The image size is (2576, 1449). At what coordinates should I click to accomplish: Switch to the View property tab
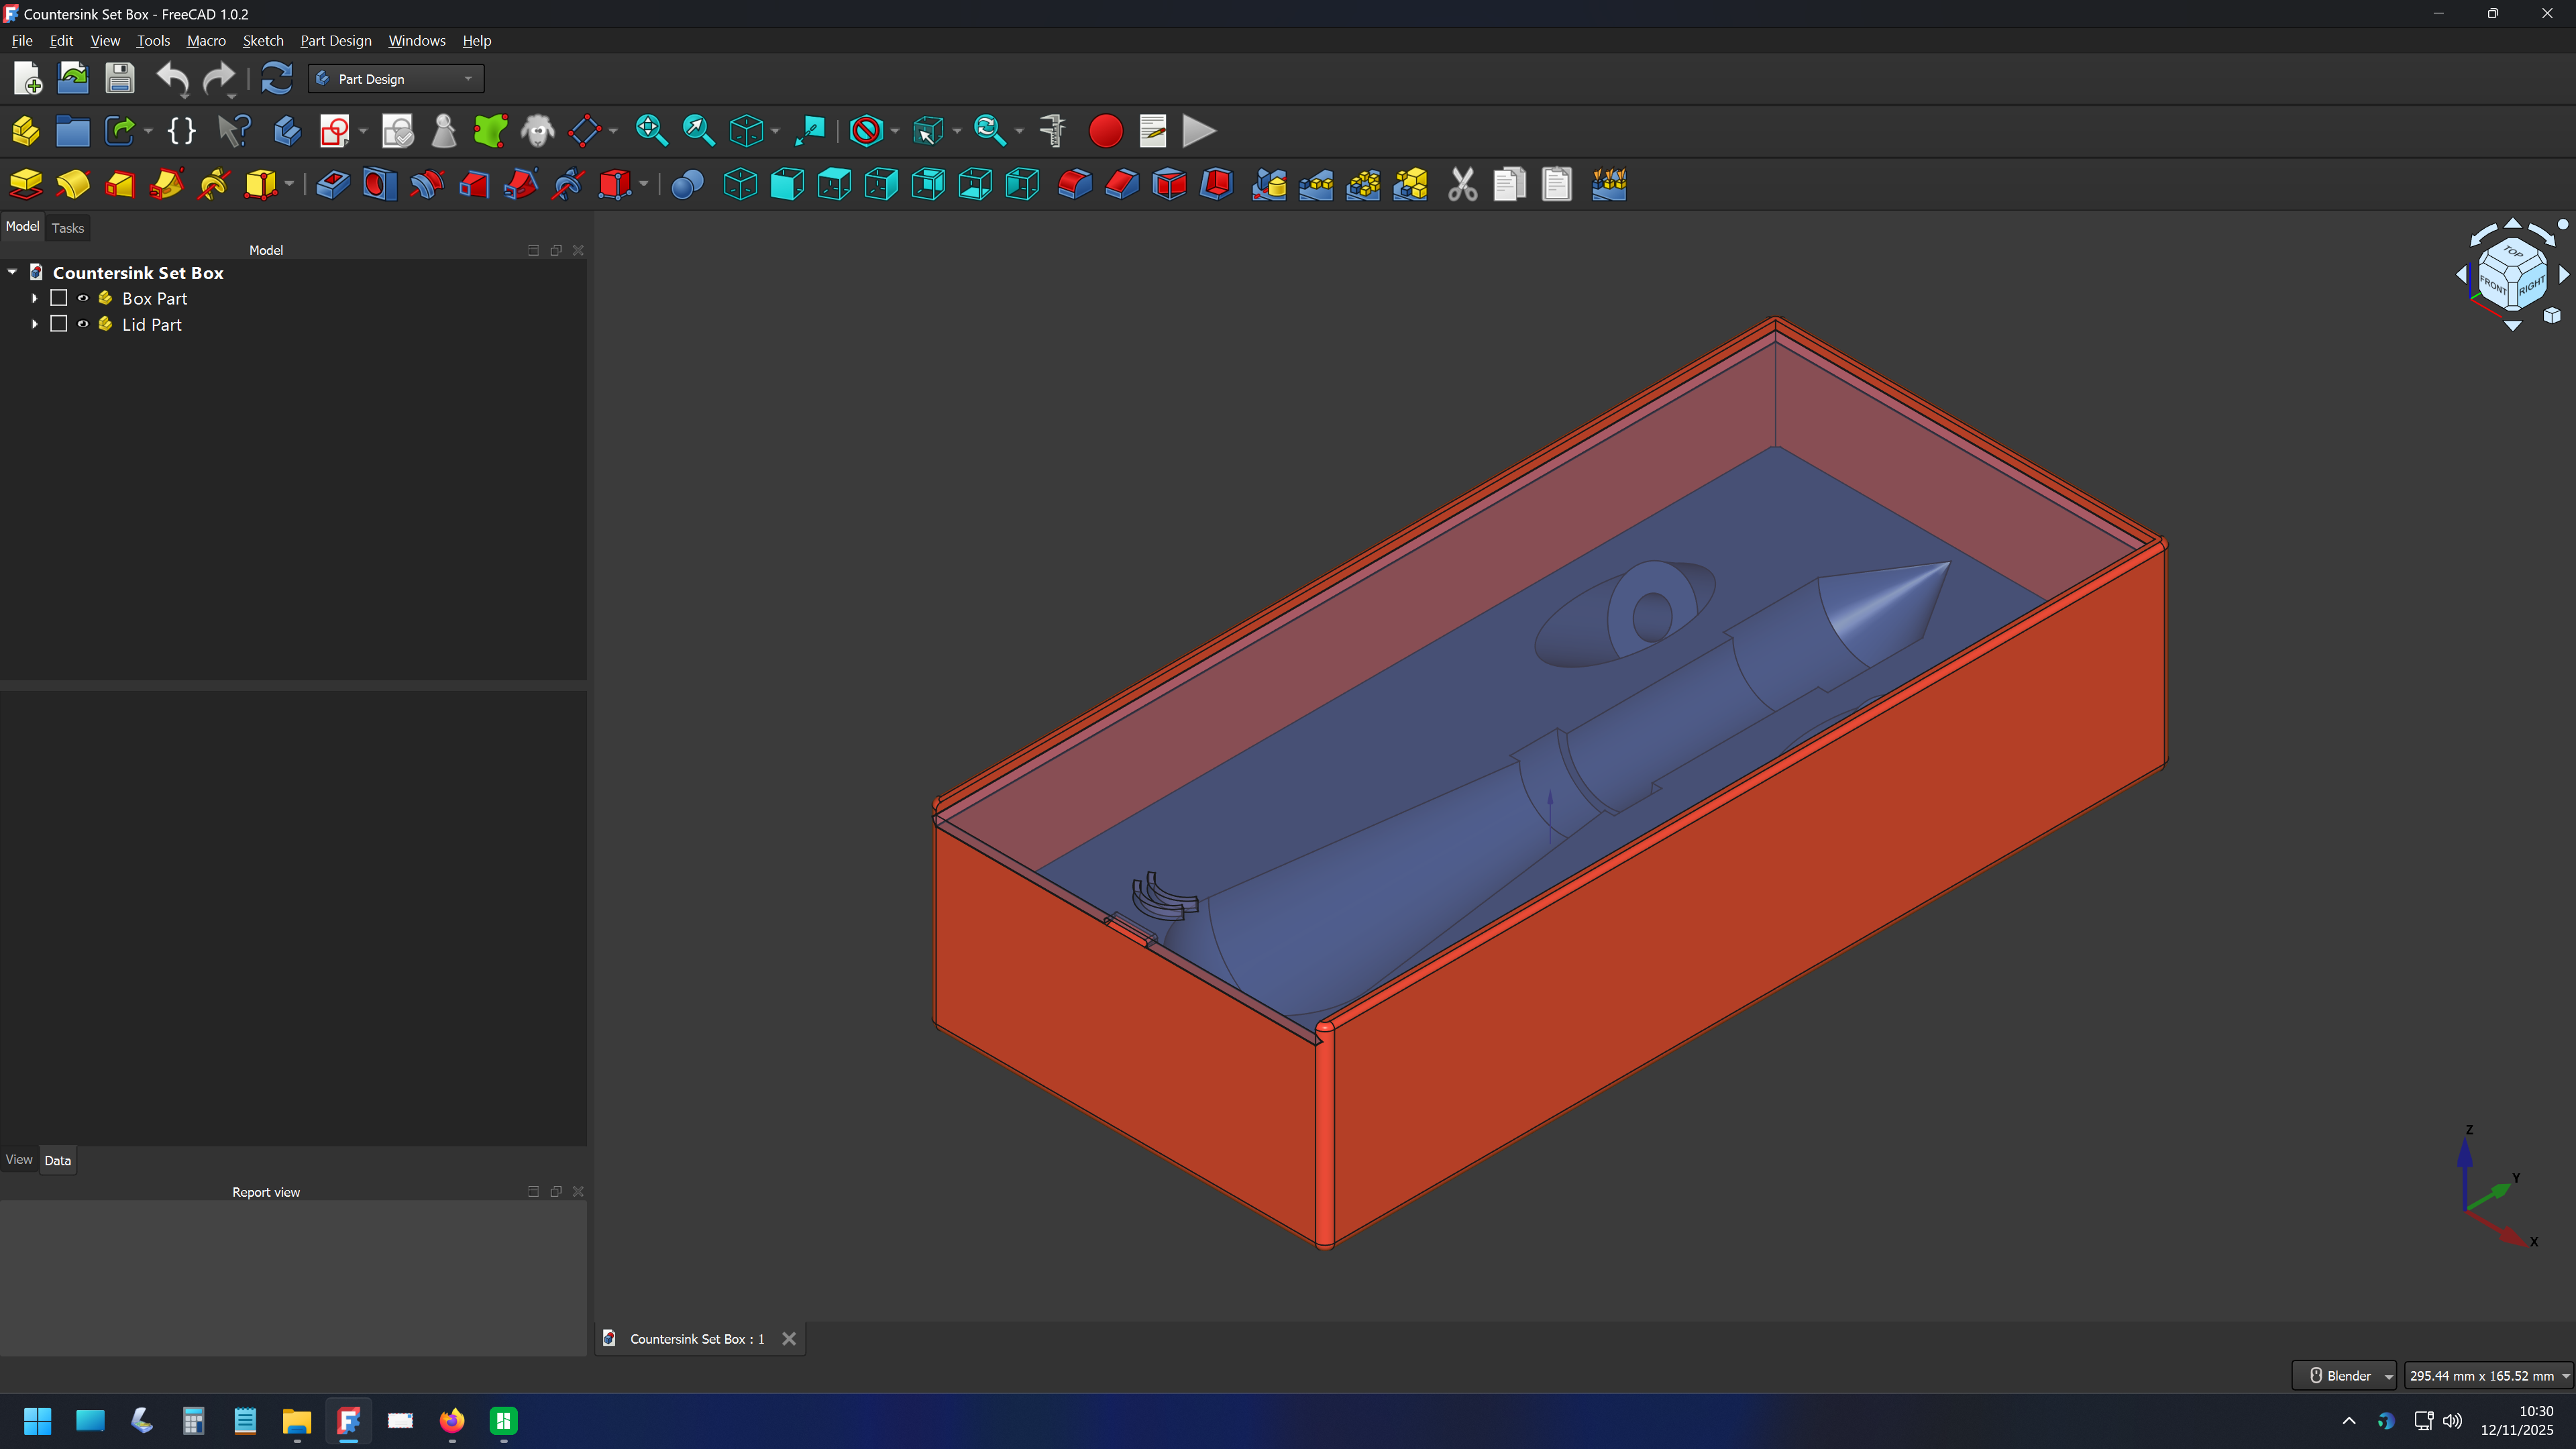pyautogui.click(x=19, y=1160)
